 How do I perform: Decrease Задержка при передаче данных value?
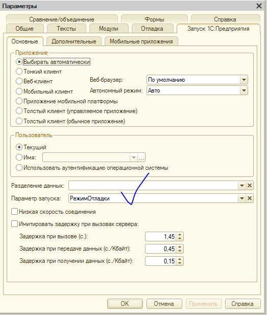click(x=180, y=251)
